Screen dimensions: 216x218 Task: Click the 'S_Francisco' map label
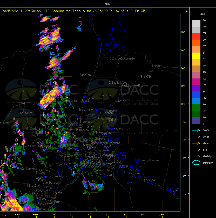tap(93, 98)
